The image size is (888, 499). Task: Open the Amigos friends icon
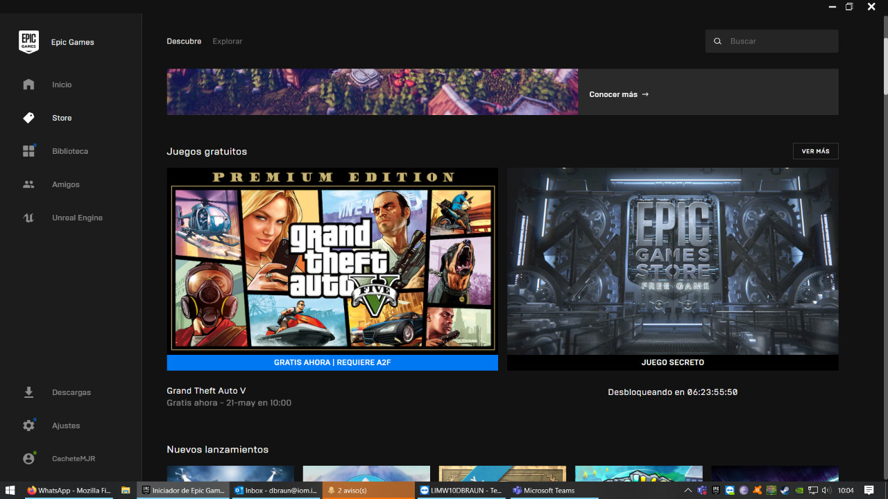(x=28, y=184)
